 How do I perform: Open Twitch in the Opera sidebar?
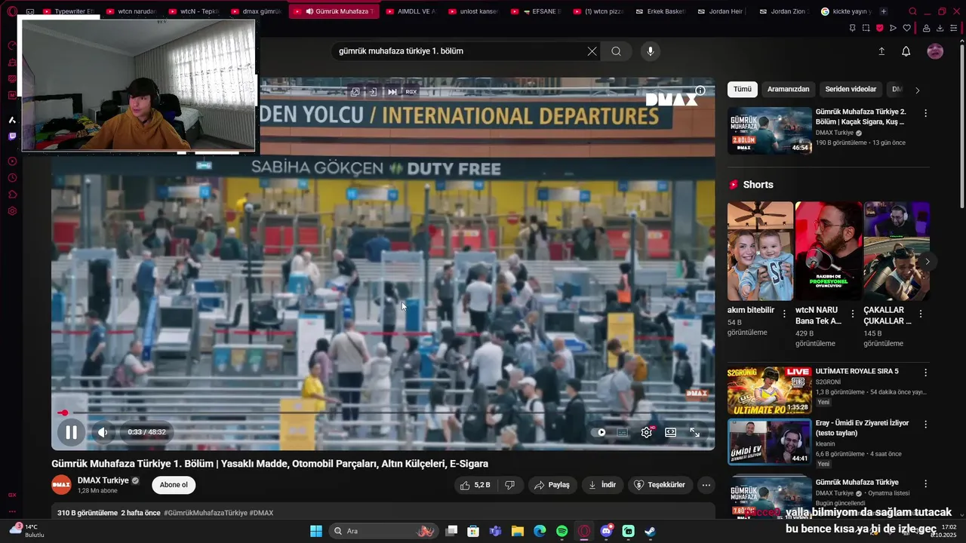pyautogui.click(x=12, y=137)
